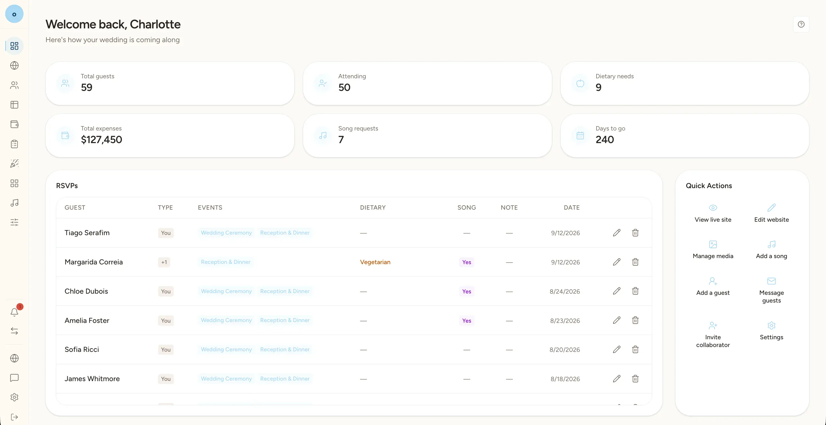Image resolution: width=826 pixels, height=425 pixels.
Task: Open notifications bell with red badge
Action: pos(14,312)
